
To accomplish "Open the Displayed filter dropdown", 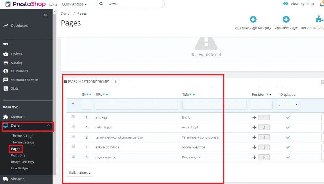I will (x=288, y=105).
